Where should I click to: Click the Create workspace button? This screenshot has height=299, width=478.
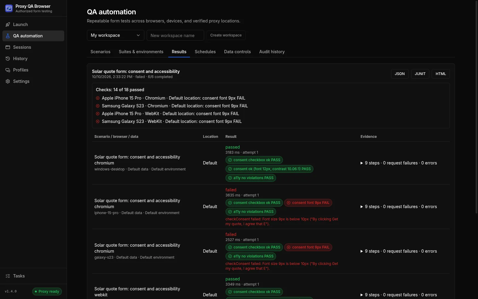click(x=226, y=35)
